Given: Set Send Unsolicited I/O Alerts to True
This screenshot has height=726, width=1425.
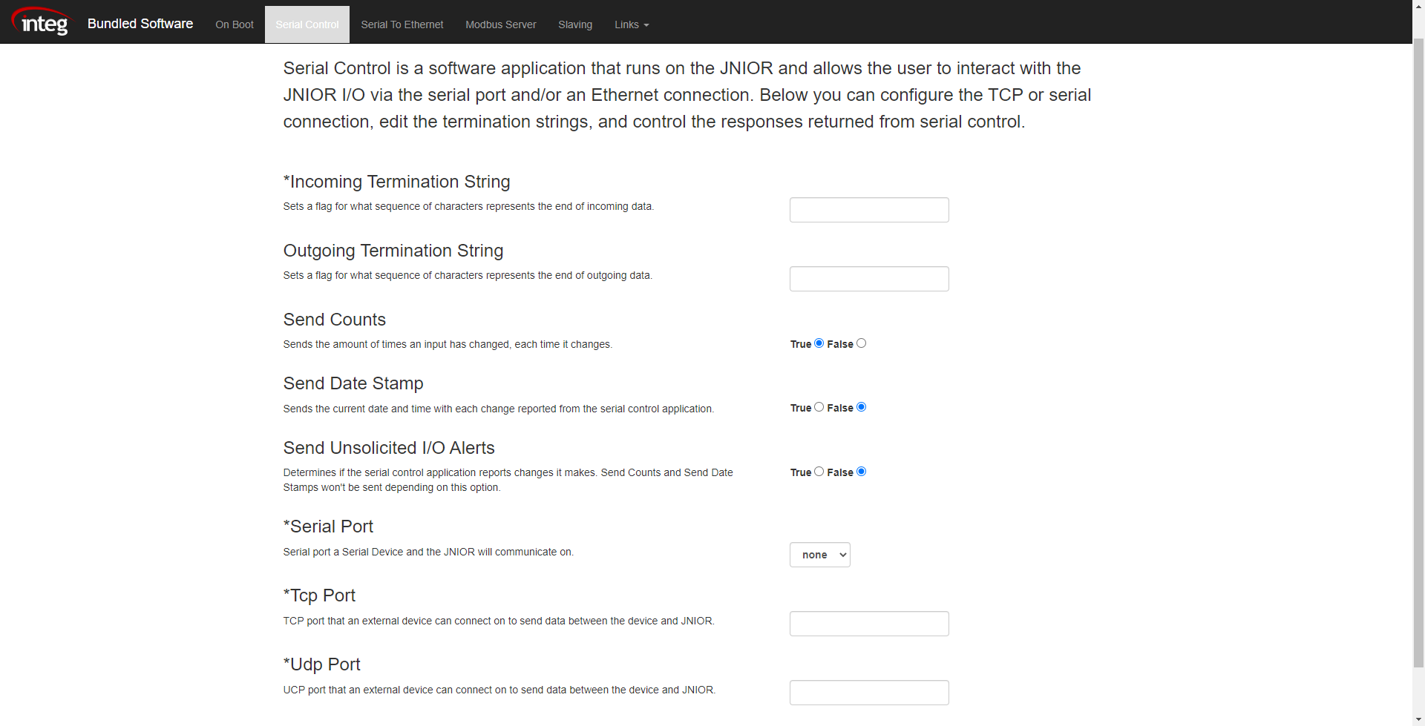Looking at the screenshot, I should click(x=819, y=471).
